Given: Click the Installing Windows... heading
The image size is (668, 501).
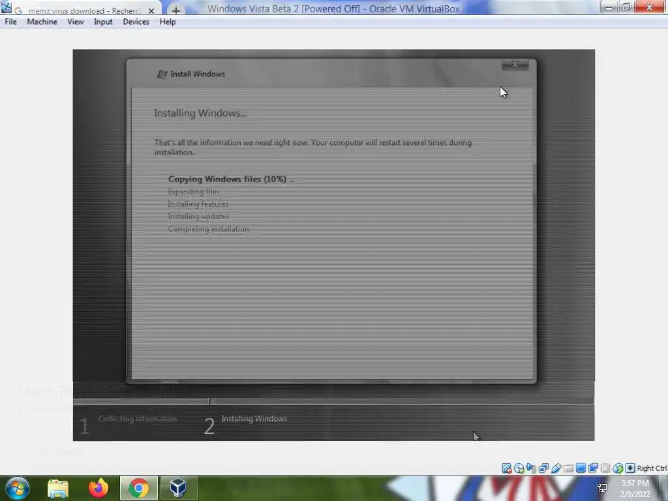Looking at the screenshot, I should tap(200, 114).
